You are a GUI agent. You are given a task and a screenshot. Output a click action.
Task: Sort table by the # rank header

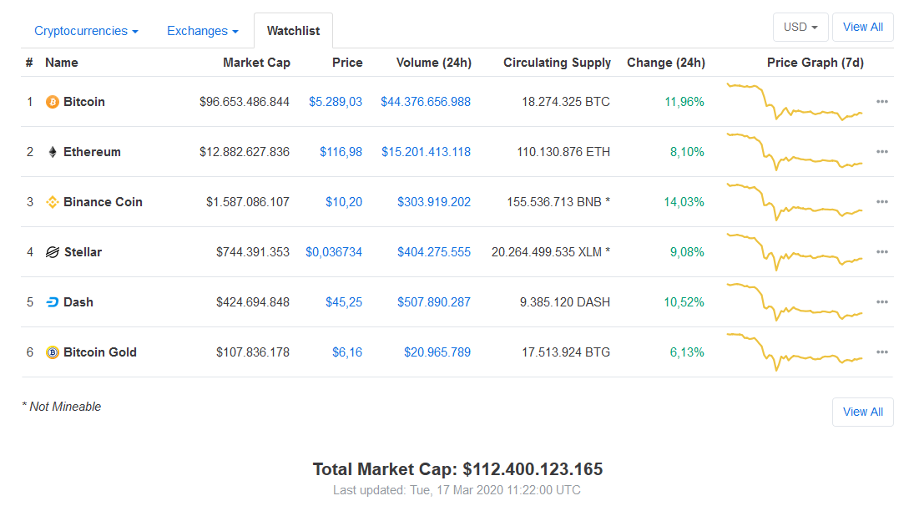(x=29, y=63)
